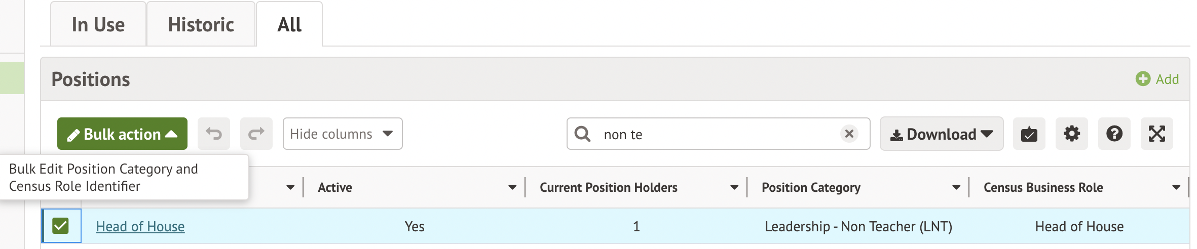Click the green Add plus icon
The width and height of the screenshot is (1197, 249).
coord(1143,79)
